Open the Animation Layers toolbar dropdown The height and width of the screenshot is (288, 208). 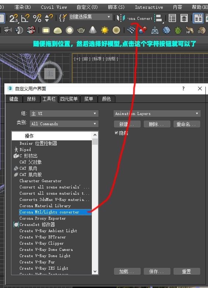157,114
